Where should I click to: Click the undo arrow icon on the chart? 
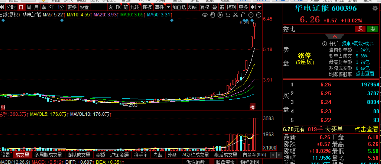[x=228, y=15]
